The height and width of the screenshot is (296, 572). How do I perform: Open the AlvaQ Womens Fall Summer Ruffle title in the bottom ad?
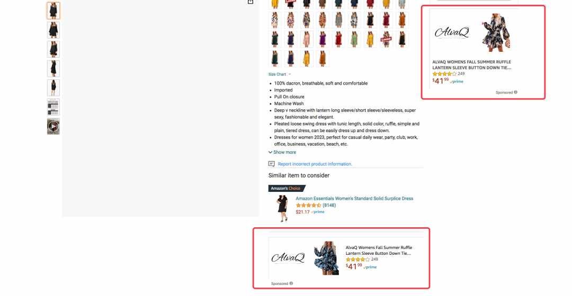[x=379, y=250]
